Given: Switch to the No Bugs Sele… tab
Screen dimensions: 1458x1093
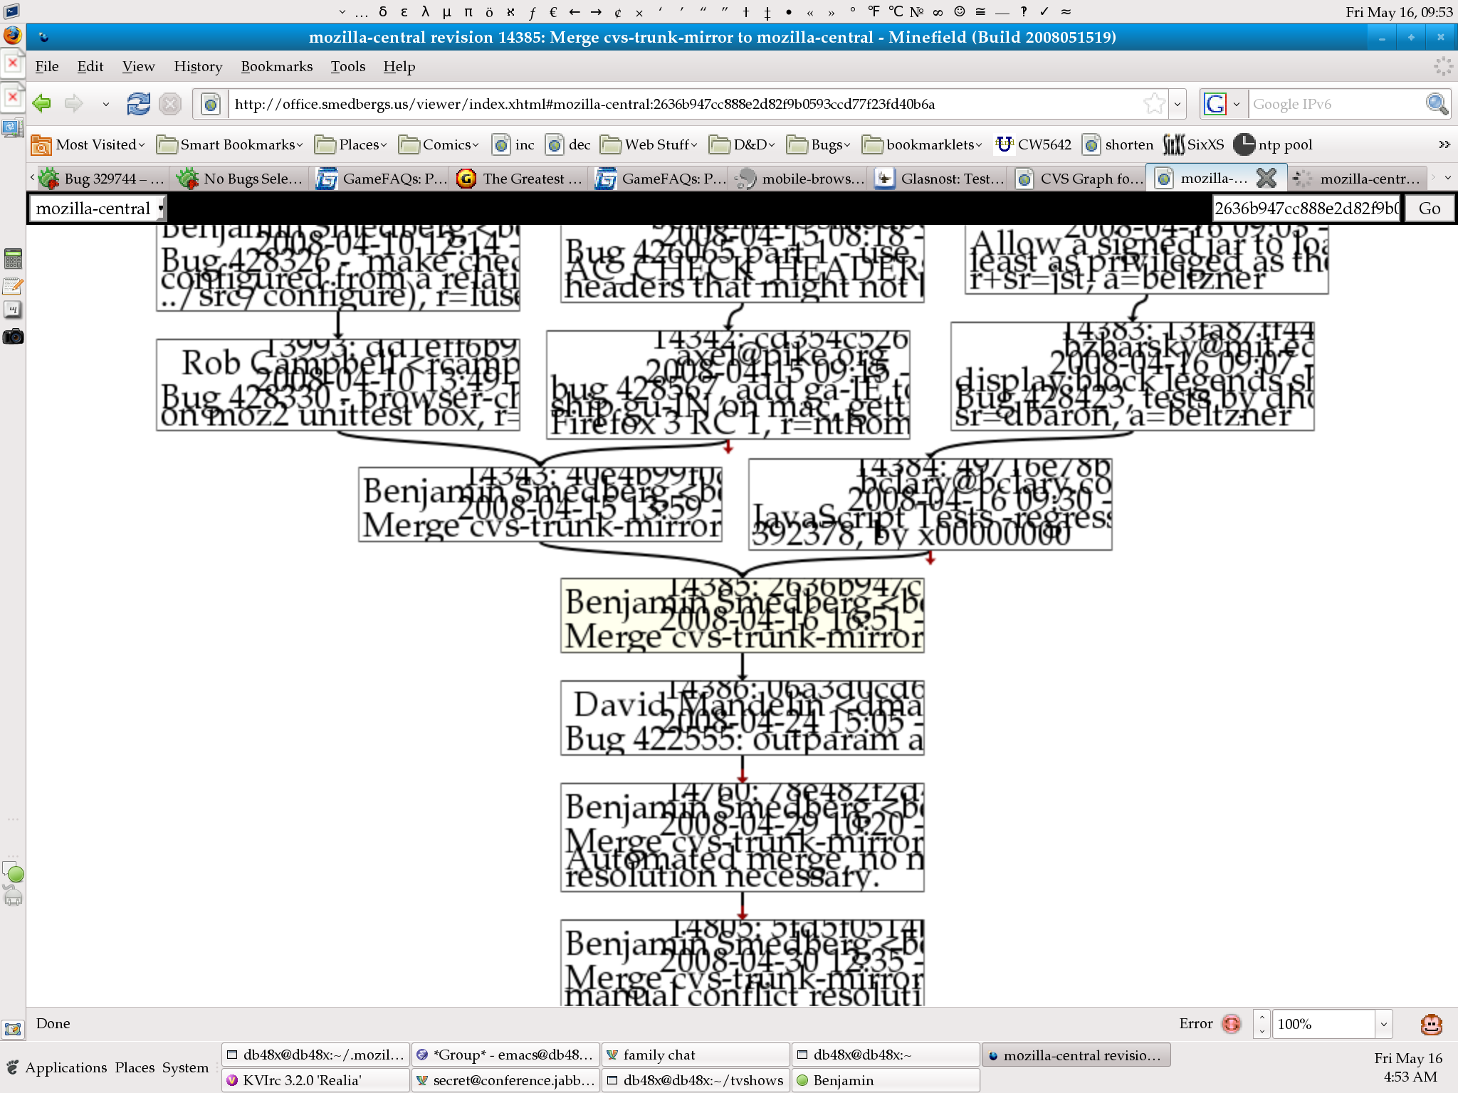Looking at the screenshot, I should (241, 179).
